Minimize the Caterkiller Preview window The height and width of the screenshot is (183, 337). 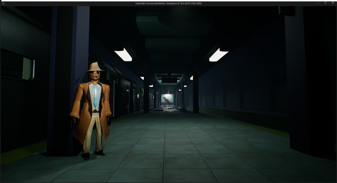318,3
